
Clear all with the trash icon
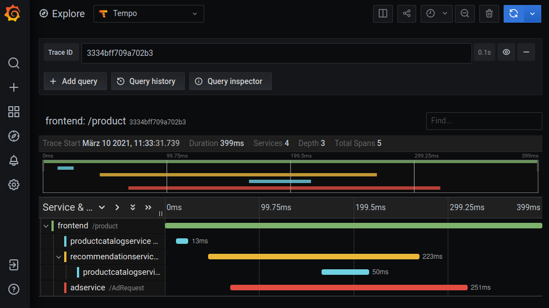pyautogui.click(x=489, y=14)
